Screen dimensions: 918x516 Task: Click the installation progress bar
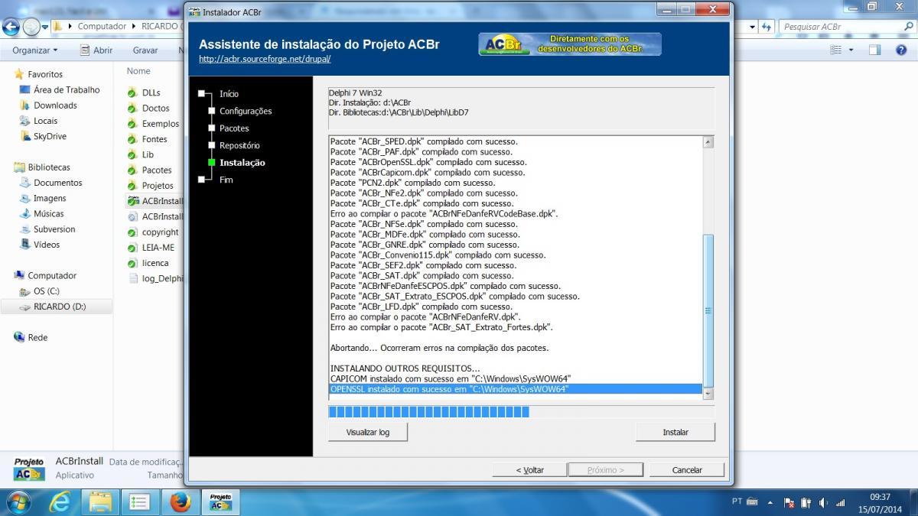tap(521, 412)
